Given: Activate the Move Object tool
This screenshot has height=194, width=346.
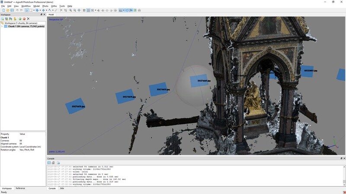Looking at the screenshot, I should click(x=44, y=10).
